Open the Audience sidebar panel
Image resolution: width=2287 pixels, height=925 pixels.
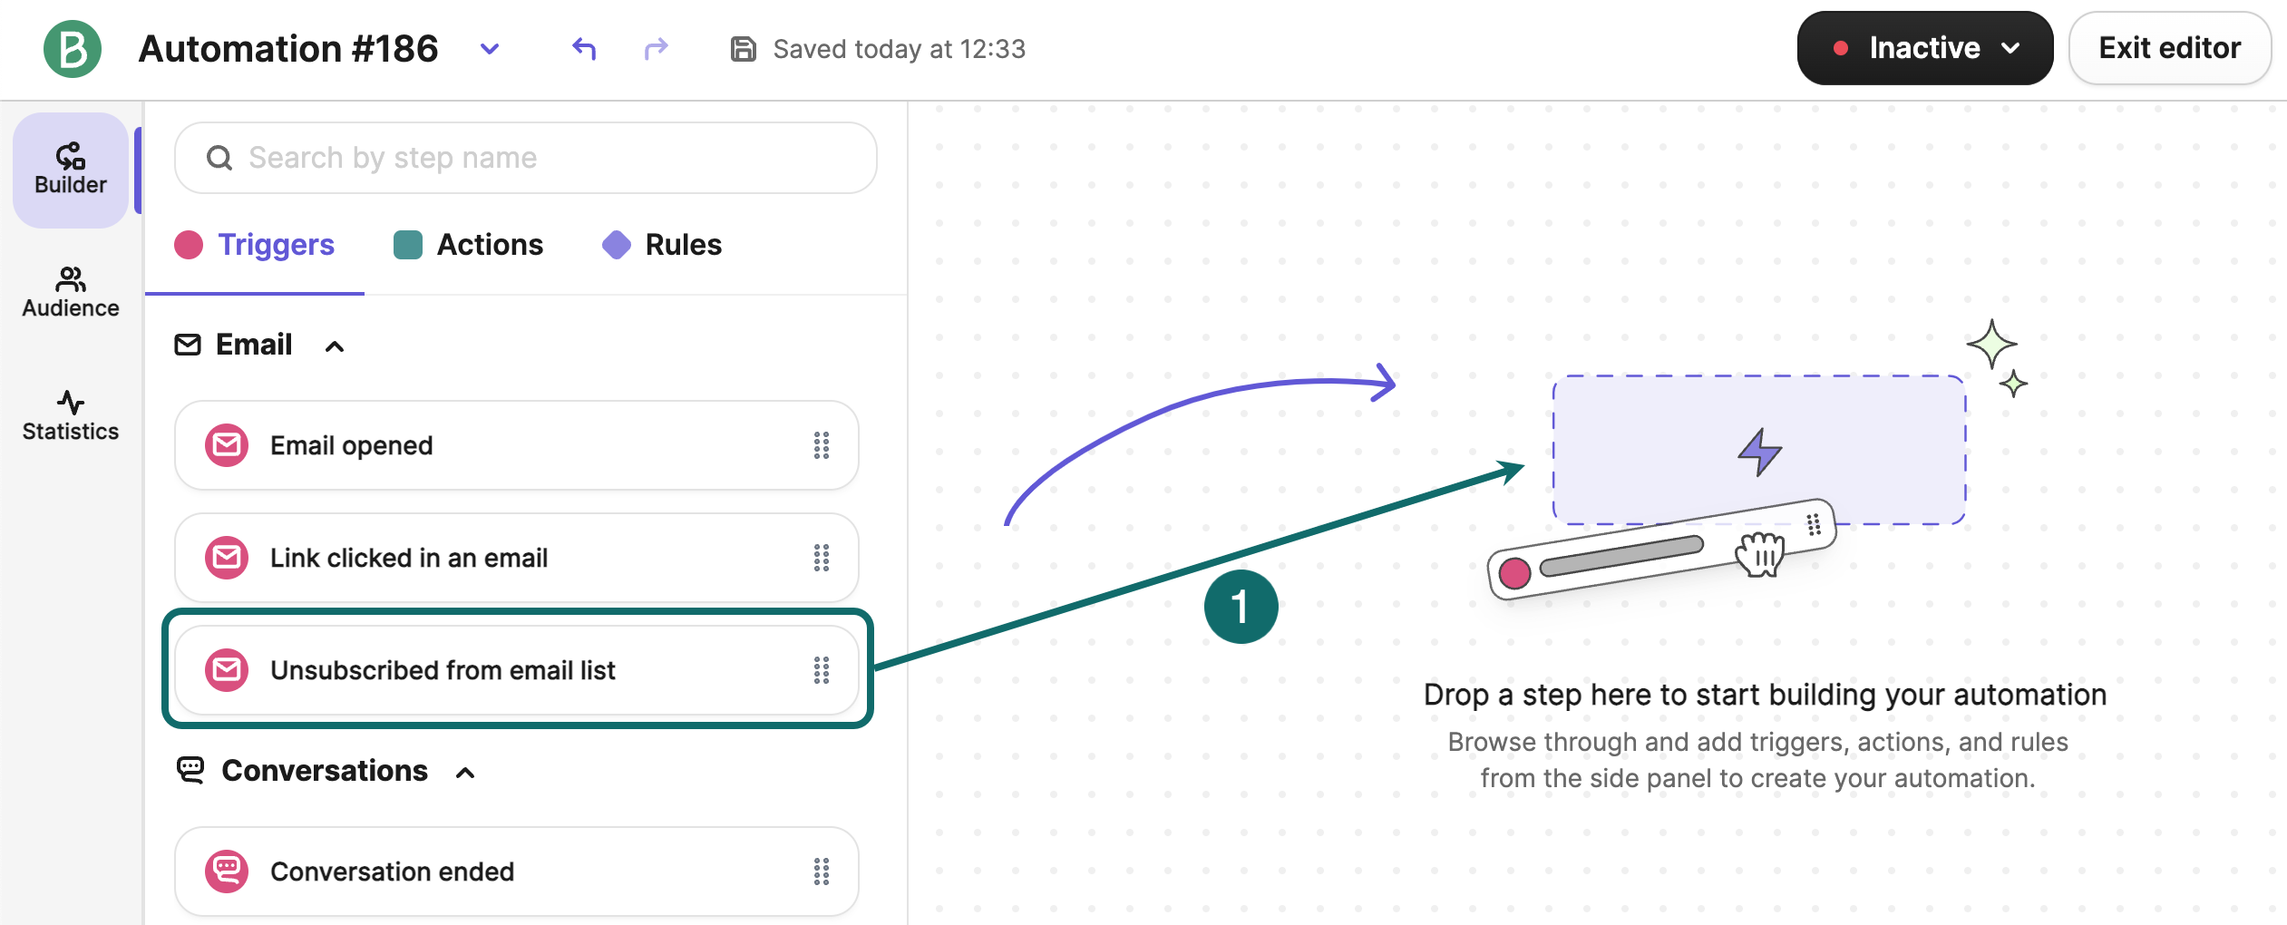pos(71,292)
